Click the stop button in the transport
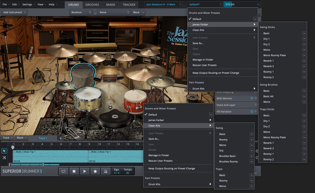Image resolution: width=315 pixels, height=193 pixels. click(74, 171)
